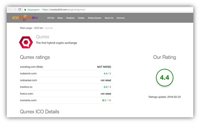Open the Services menu item
The height and width of the screenshot is (124, 200).
point(121,18)
